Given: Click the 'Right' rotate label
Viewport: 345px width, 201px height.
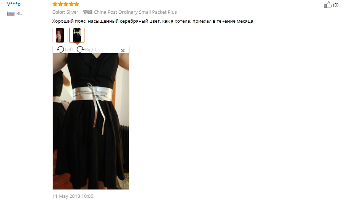Looking at the screenshot, I should [91, 49].
